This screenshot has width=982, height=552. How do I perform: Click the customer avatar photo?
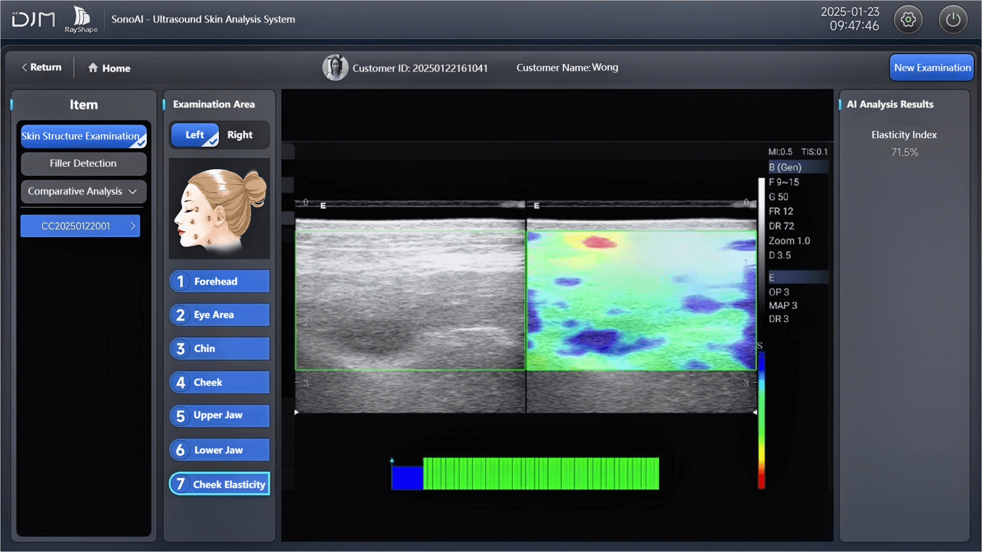pos(335,67)
